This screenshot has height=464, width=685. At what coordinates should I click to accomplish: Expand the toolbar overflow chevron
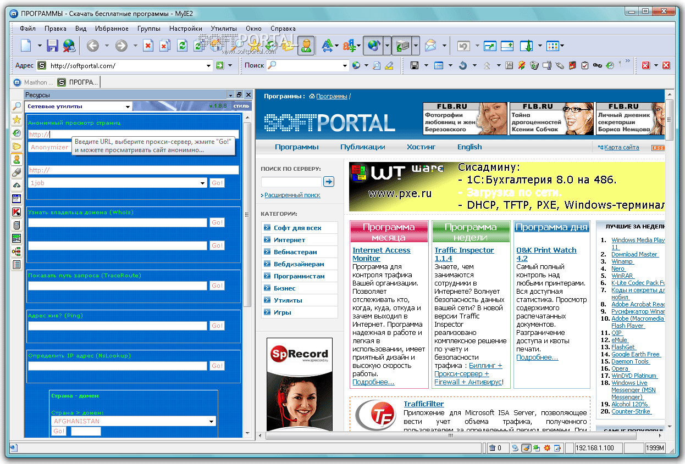pyautogui.click(x=627, y=61)
